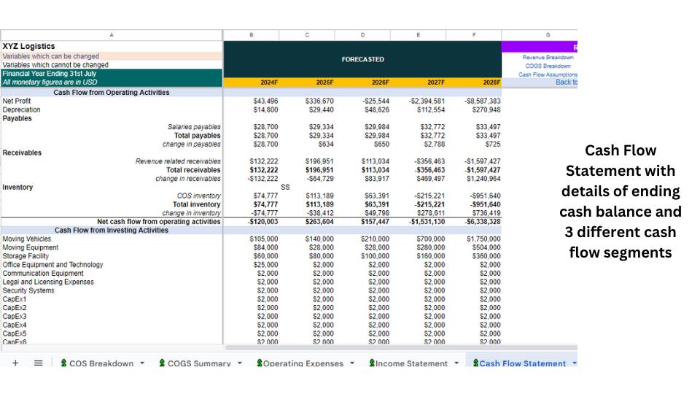700x394 pixels.
Task: Click the 'Variables which cannot be changed' cell
Action: [x=112, y=65]
